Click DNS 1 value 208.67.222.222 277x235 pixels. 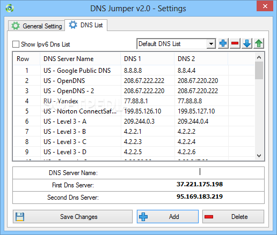(x=144, y=81)
